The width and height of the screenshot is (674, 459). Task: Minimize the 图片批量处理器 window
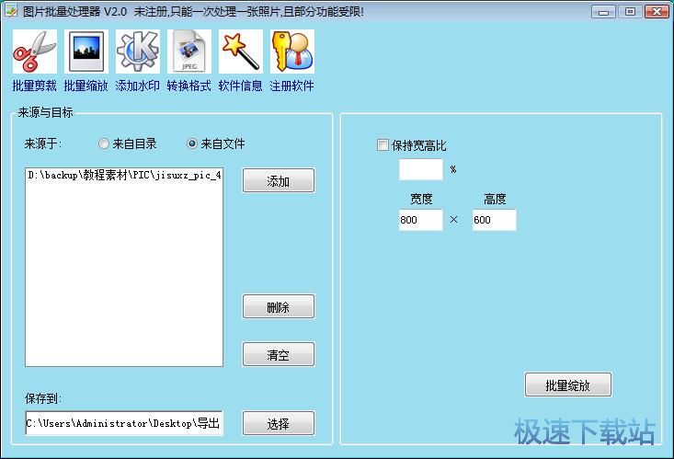click(x=603, y=12)
